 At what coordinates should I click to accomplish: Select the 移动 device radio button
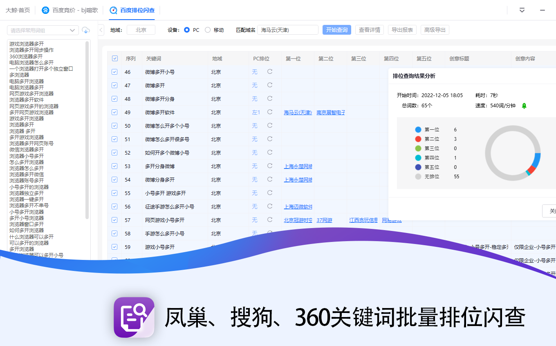(208, 30)
